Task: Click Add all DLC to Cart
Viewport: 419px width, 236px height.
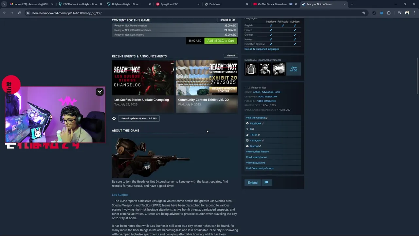Action: [220, 41]
